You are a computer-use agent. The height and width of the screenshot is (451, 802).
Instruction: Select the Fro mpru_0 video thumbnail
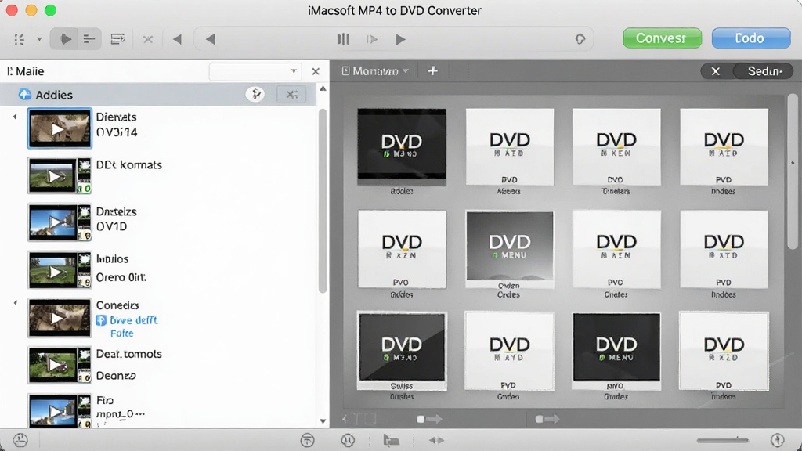coord(60,410)
